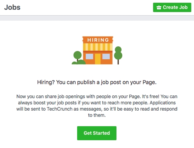The height and width of the screenshot is (148, 194).
Task: Click the 'It's free!' text in the paragraph
Action: coord(151,97)
